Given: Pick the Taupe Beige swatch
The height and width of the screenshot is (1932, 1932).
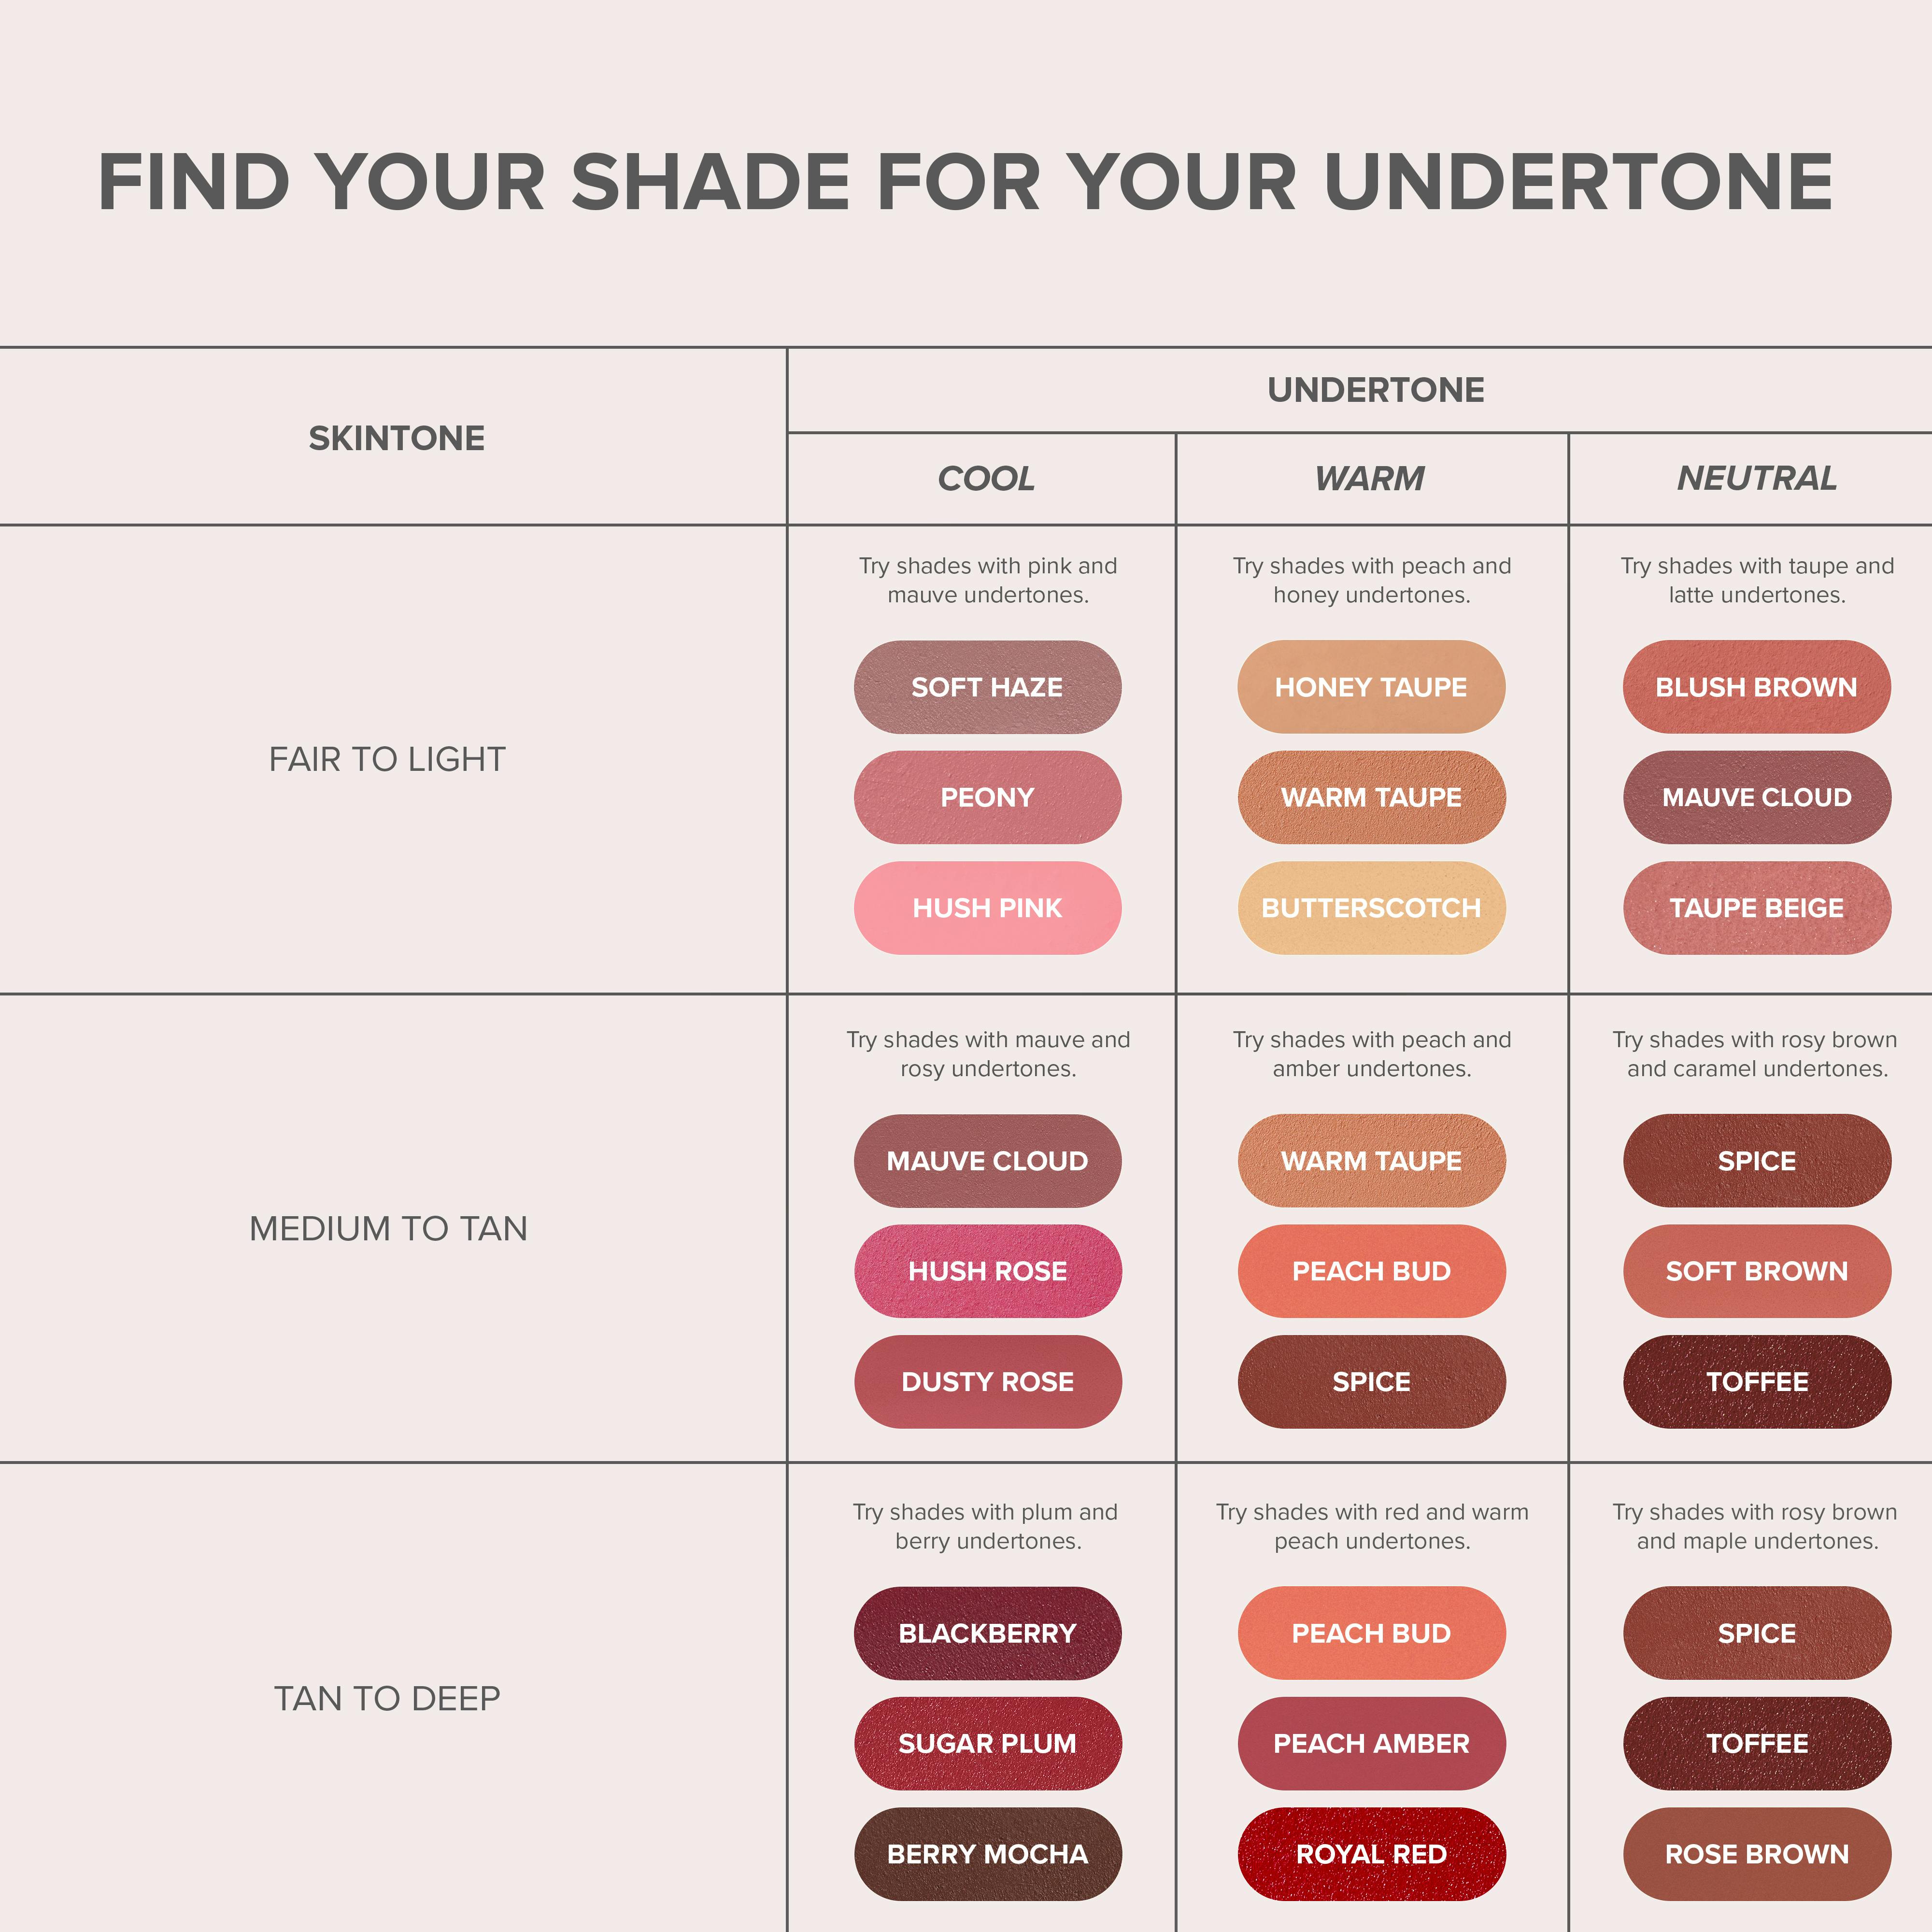Looking at the screenshot, I should pyautogui.click(x=1756, y=907).
